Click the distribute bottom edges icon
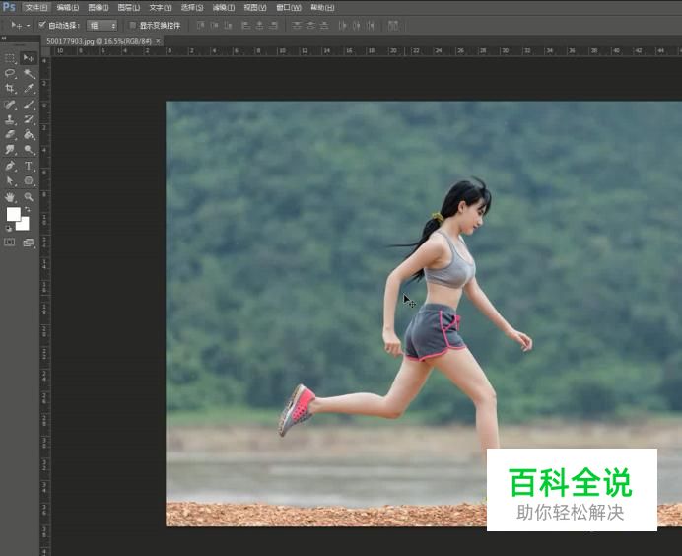This screenshot has width=682, height=556. pos(324,26)
